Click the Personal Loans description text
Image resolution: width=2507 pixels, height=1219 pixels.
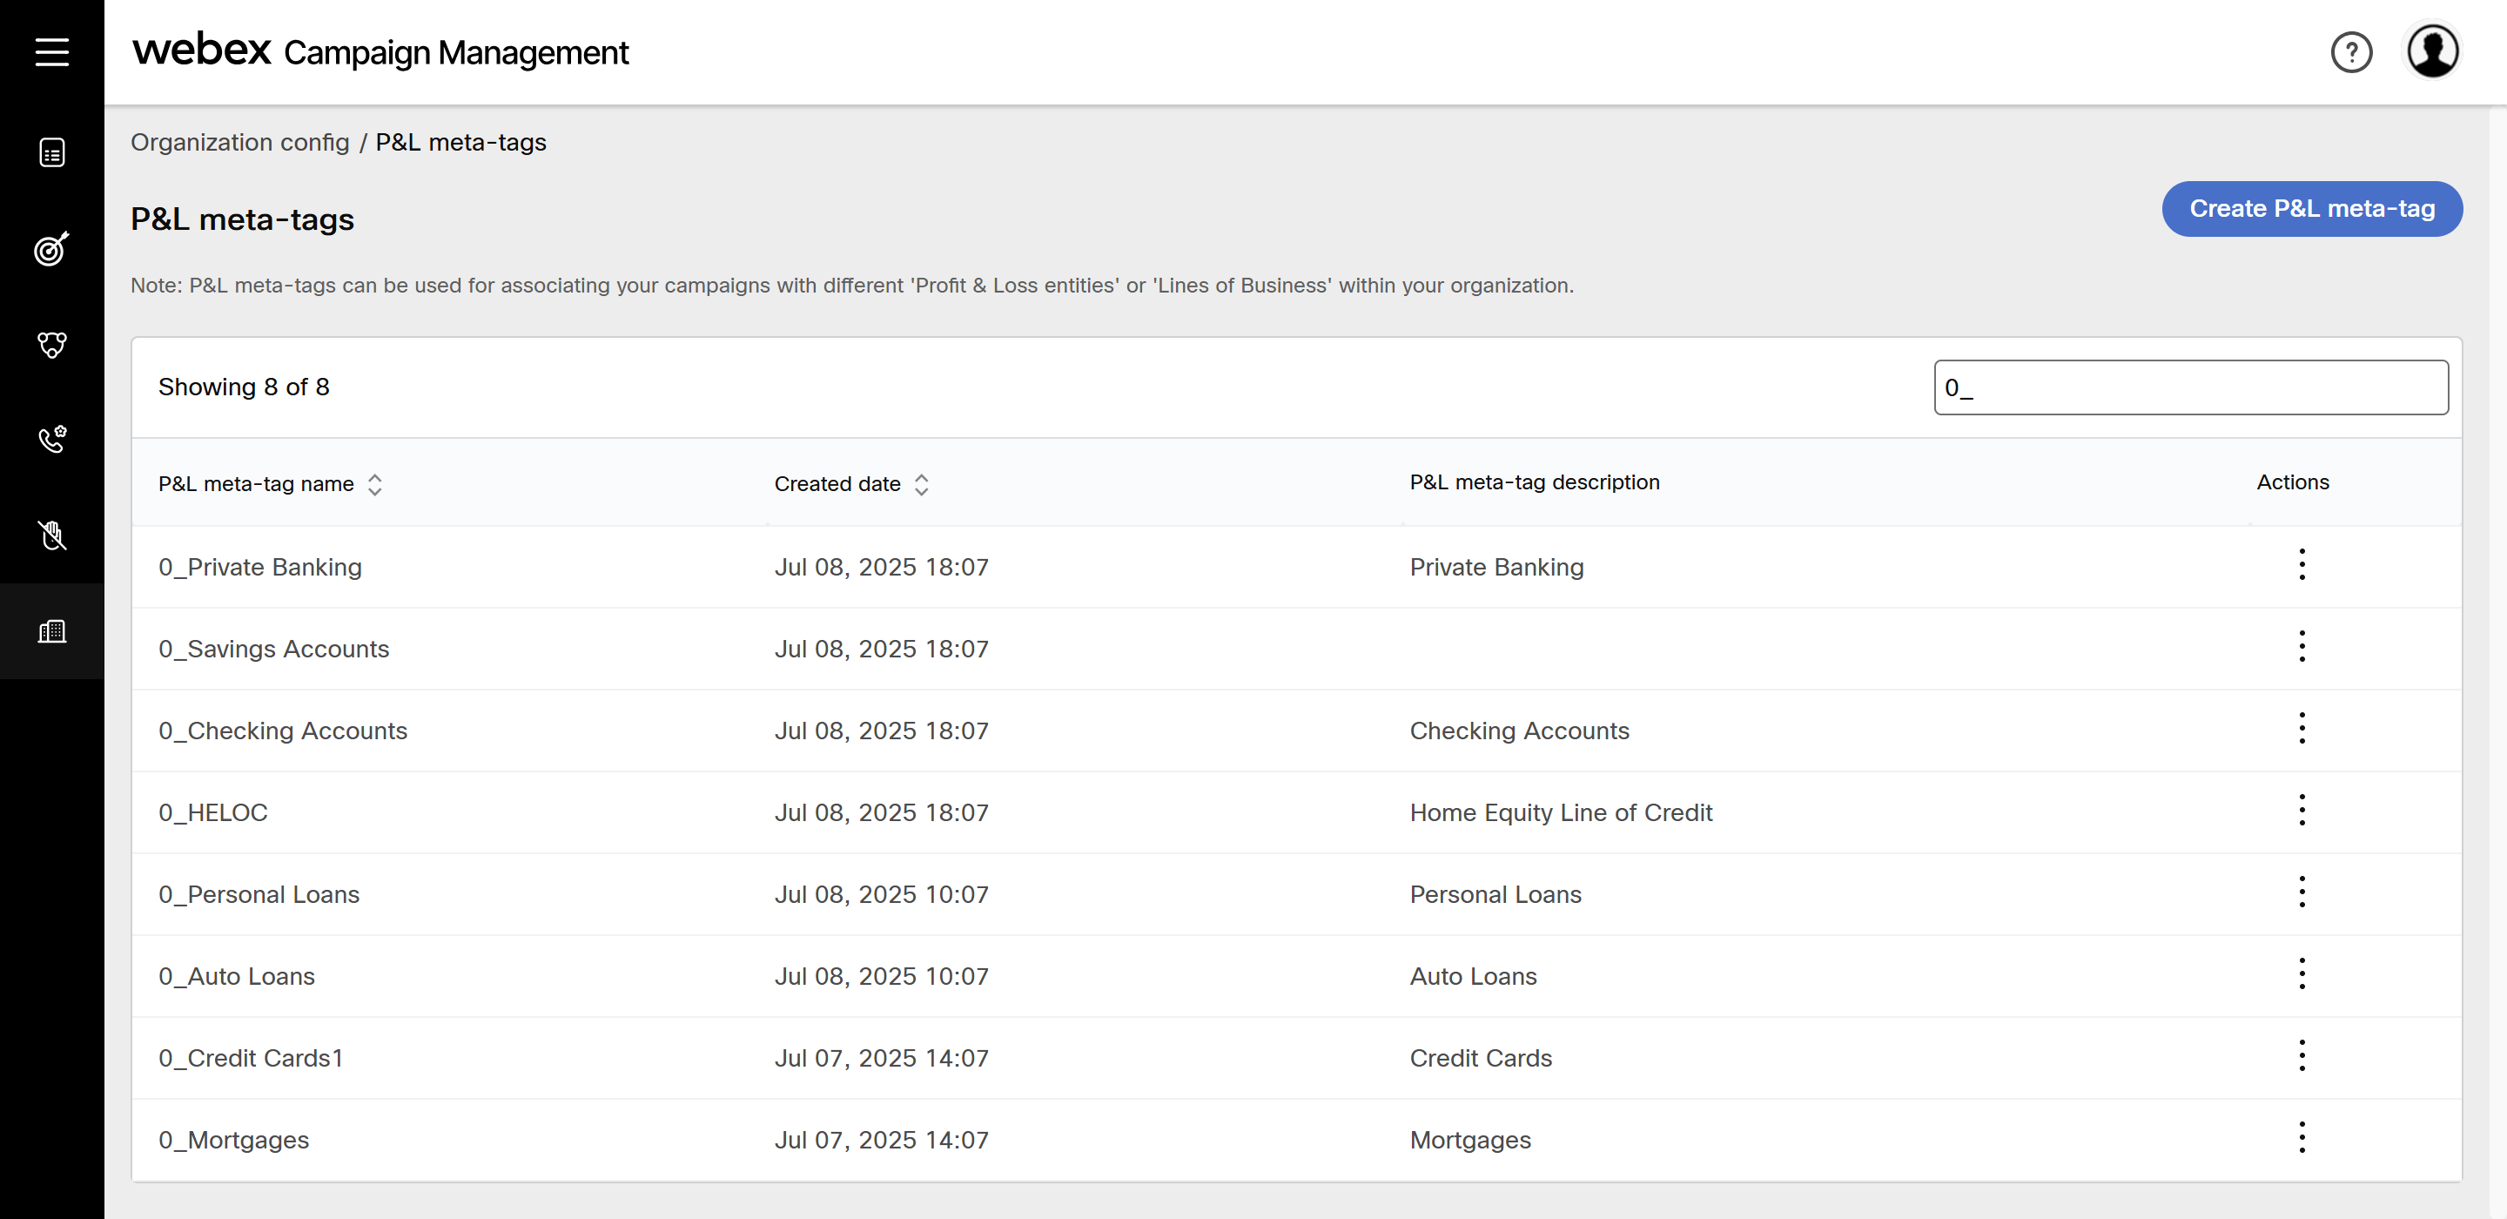pyautogui.click(x=1495, y=894)
